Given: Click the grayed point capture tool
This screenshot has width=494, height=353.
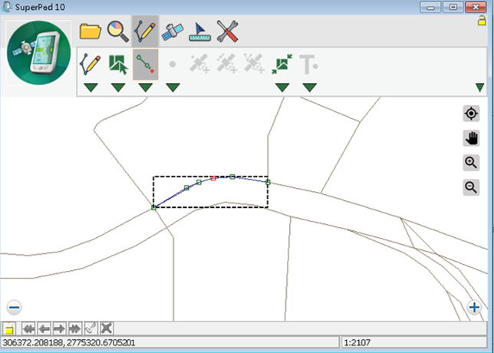Looking at the screenshot, I should click(173, 64).
